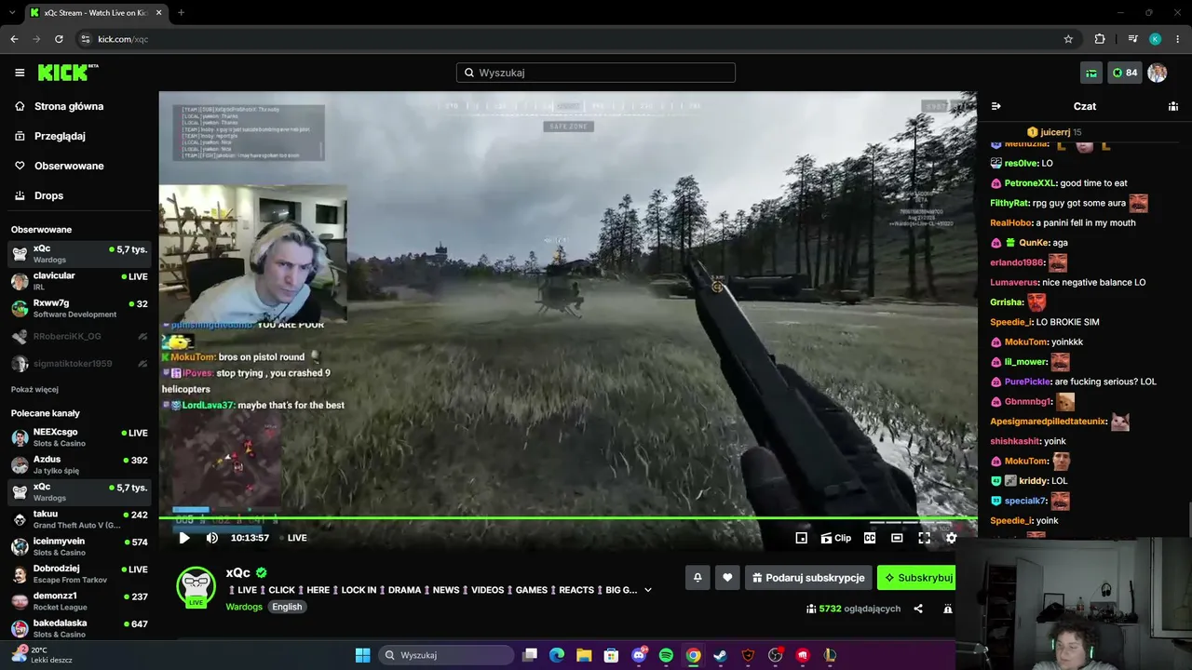The image size is (1192, 670).
Task: Open Drops in the sidebar
Action: click(79, 195)
